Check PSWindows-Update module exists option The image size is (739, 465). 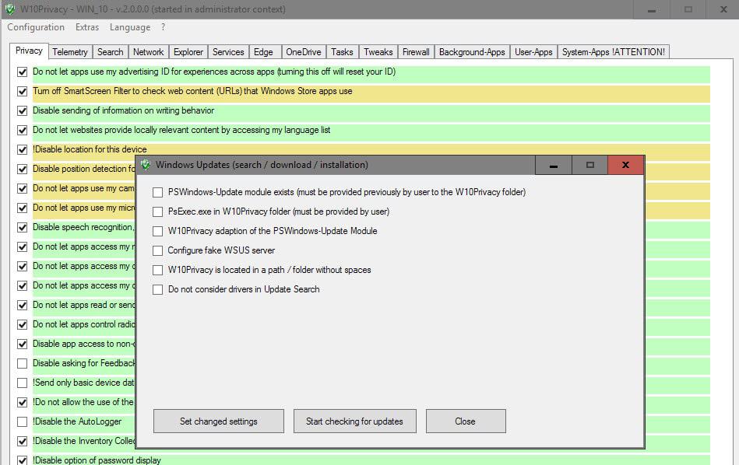click(x=158, y=193)
